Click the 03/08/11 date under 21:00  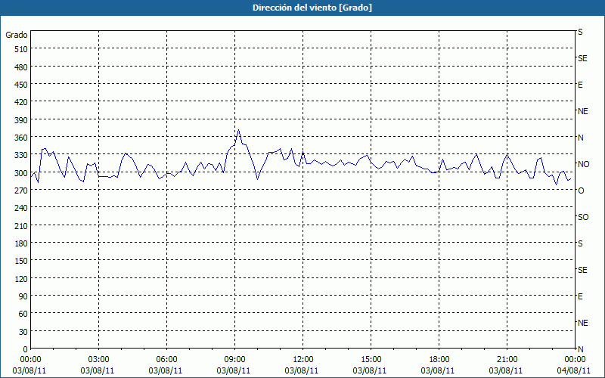pyautogui.click(x=506, y=371)
